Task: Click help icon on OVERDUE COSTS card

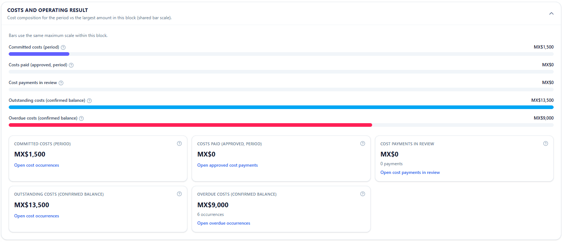Action: 362,194
